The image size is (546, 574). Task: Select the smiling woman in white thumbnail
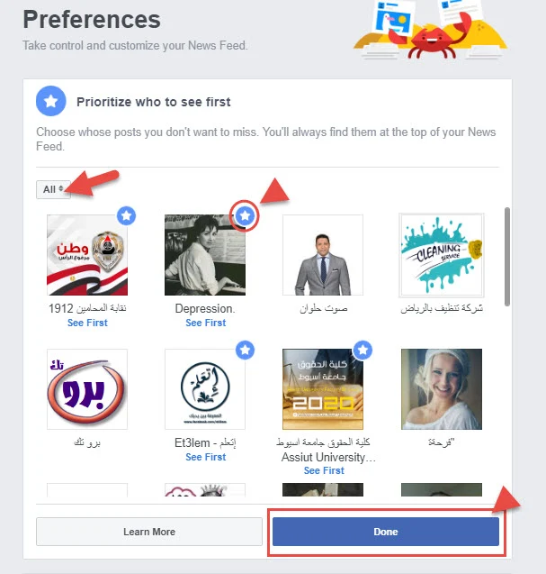pyautogui.click(x=442, y=389)
